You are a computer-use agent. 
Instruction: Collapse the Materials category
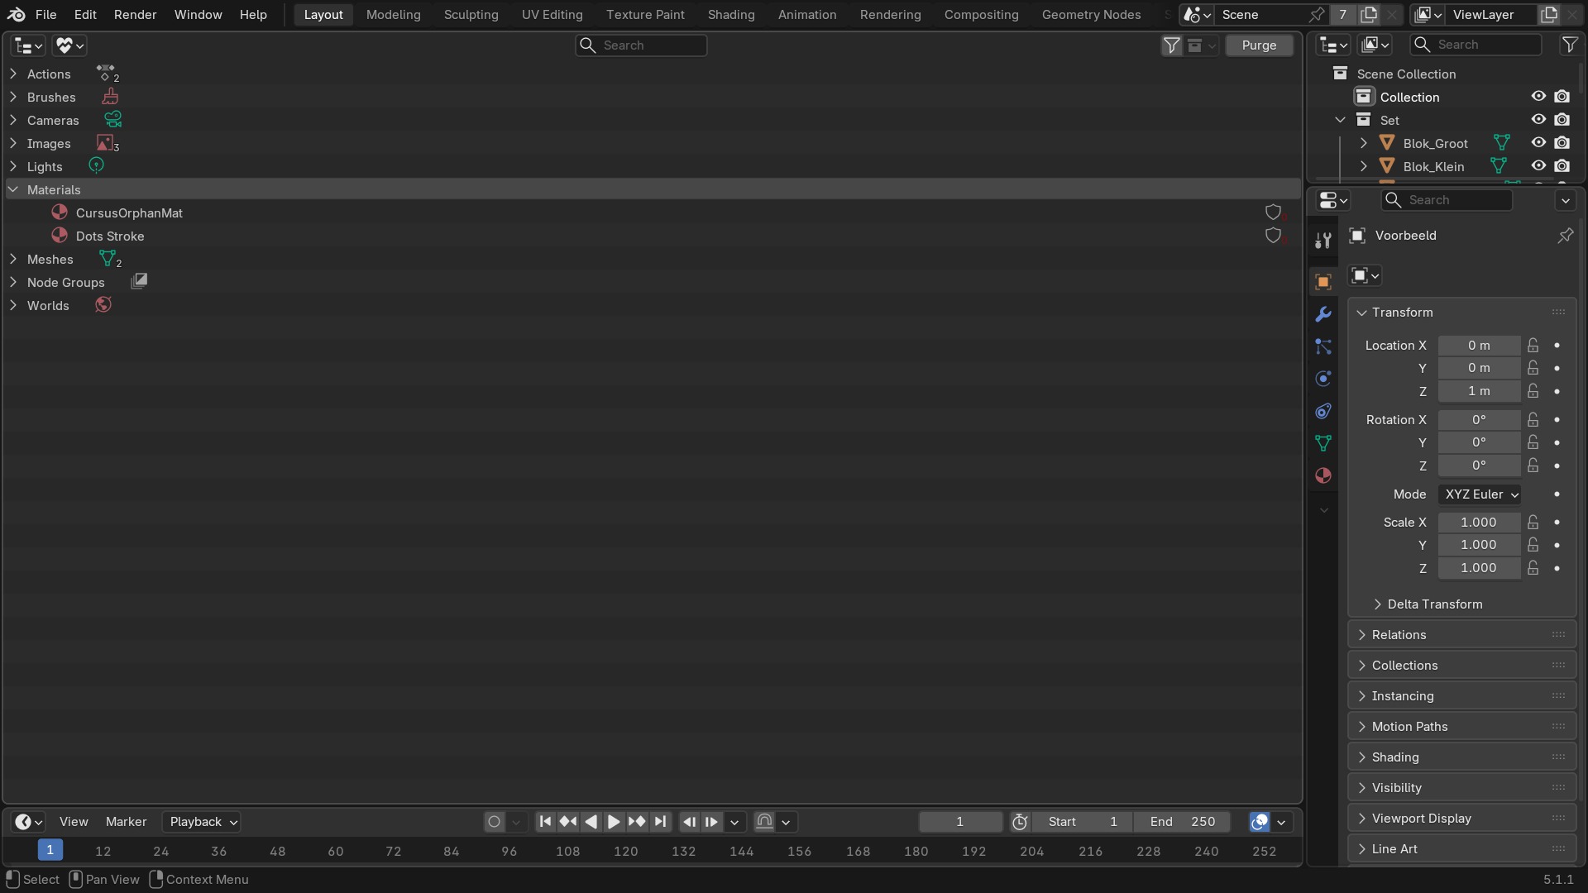13,189
